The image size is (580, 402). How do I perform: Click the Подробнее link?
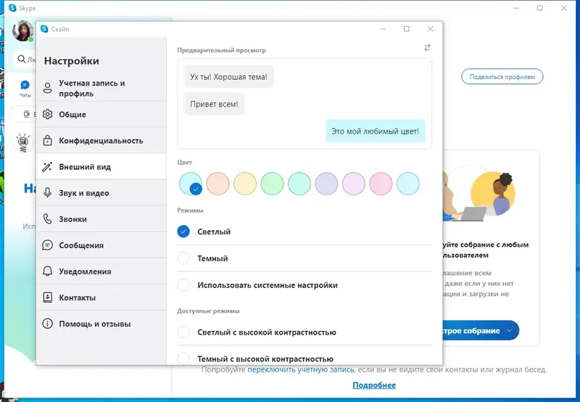[x=374, y=385]
